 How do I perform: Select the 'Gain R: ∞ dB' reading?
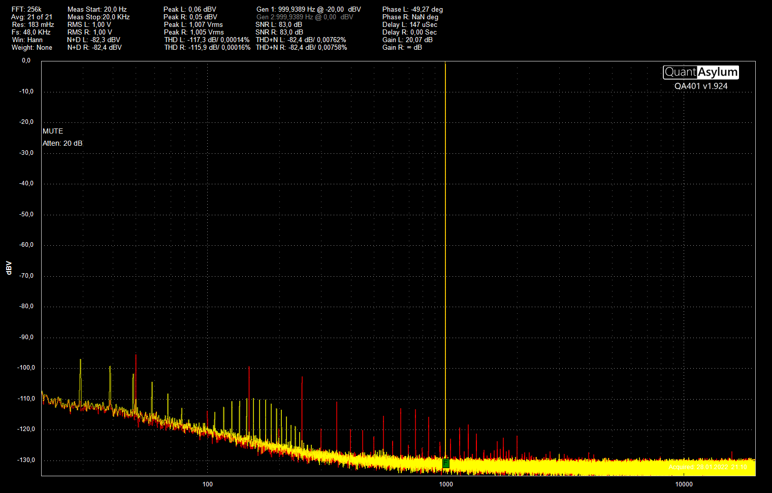[402, 48]
